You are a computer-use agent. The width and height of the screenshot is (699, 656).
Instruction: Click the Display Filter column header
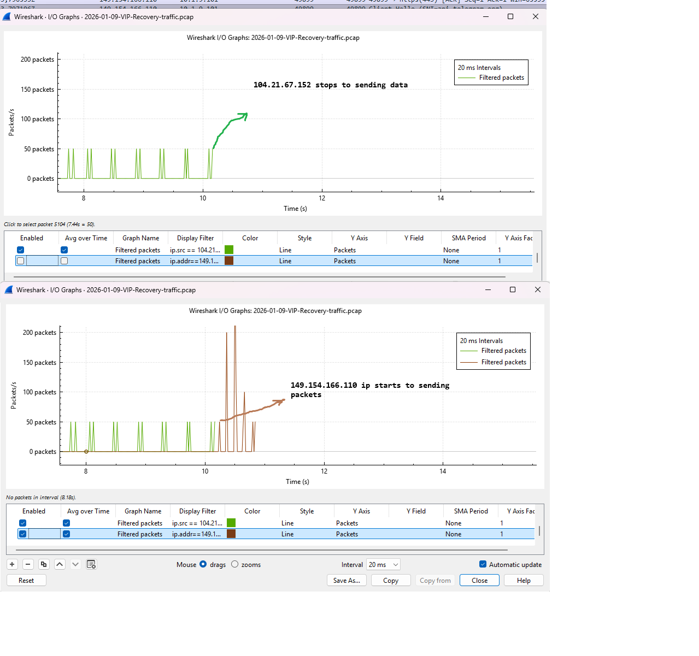coord(197,511)
